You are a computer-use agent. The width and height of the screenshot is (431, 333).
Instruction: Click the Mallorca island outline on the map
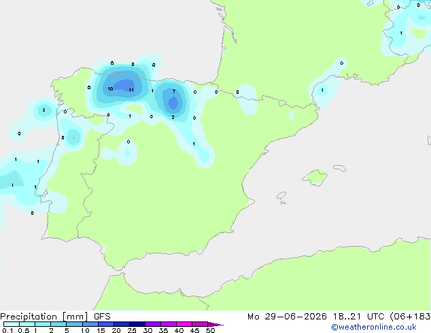coord(315,178)
